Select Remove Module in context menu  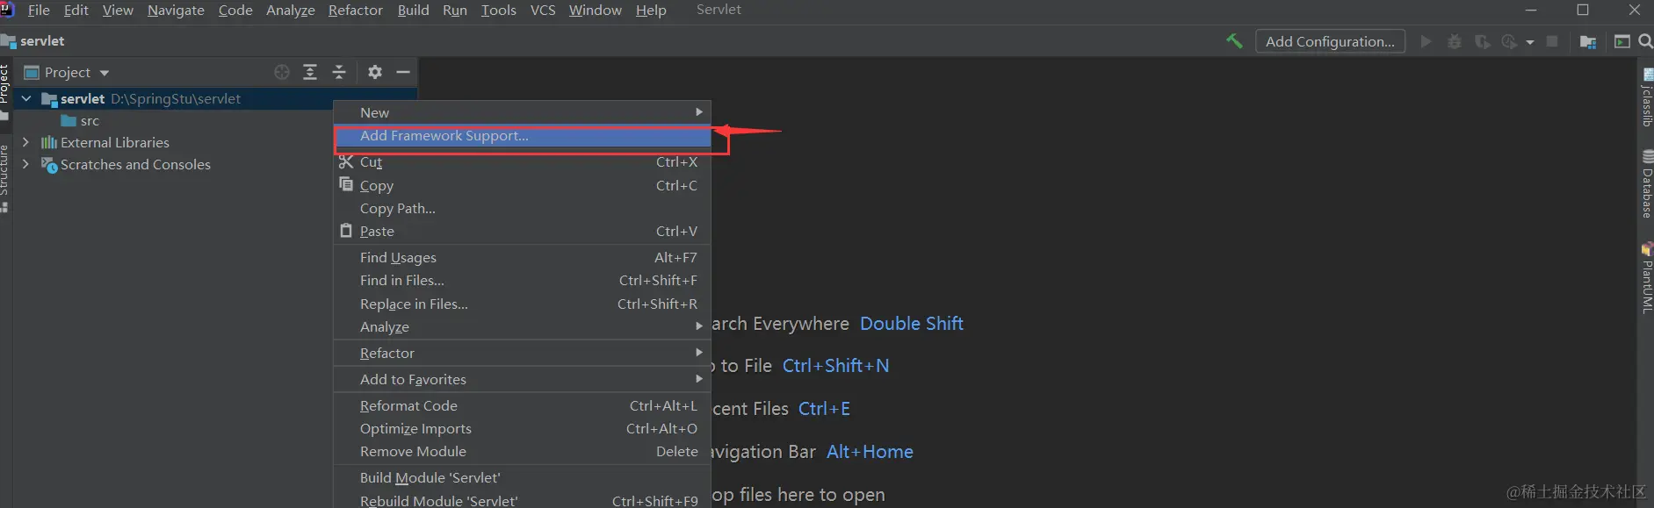pos(522,451)
